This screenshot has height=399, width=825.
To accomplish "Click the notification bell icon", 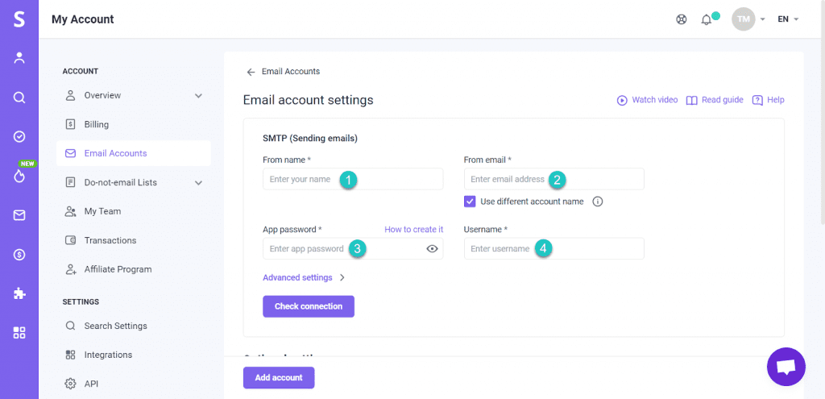I will pyautogui.click(x=707, y=19).
